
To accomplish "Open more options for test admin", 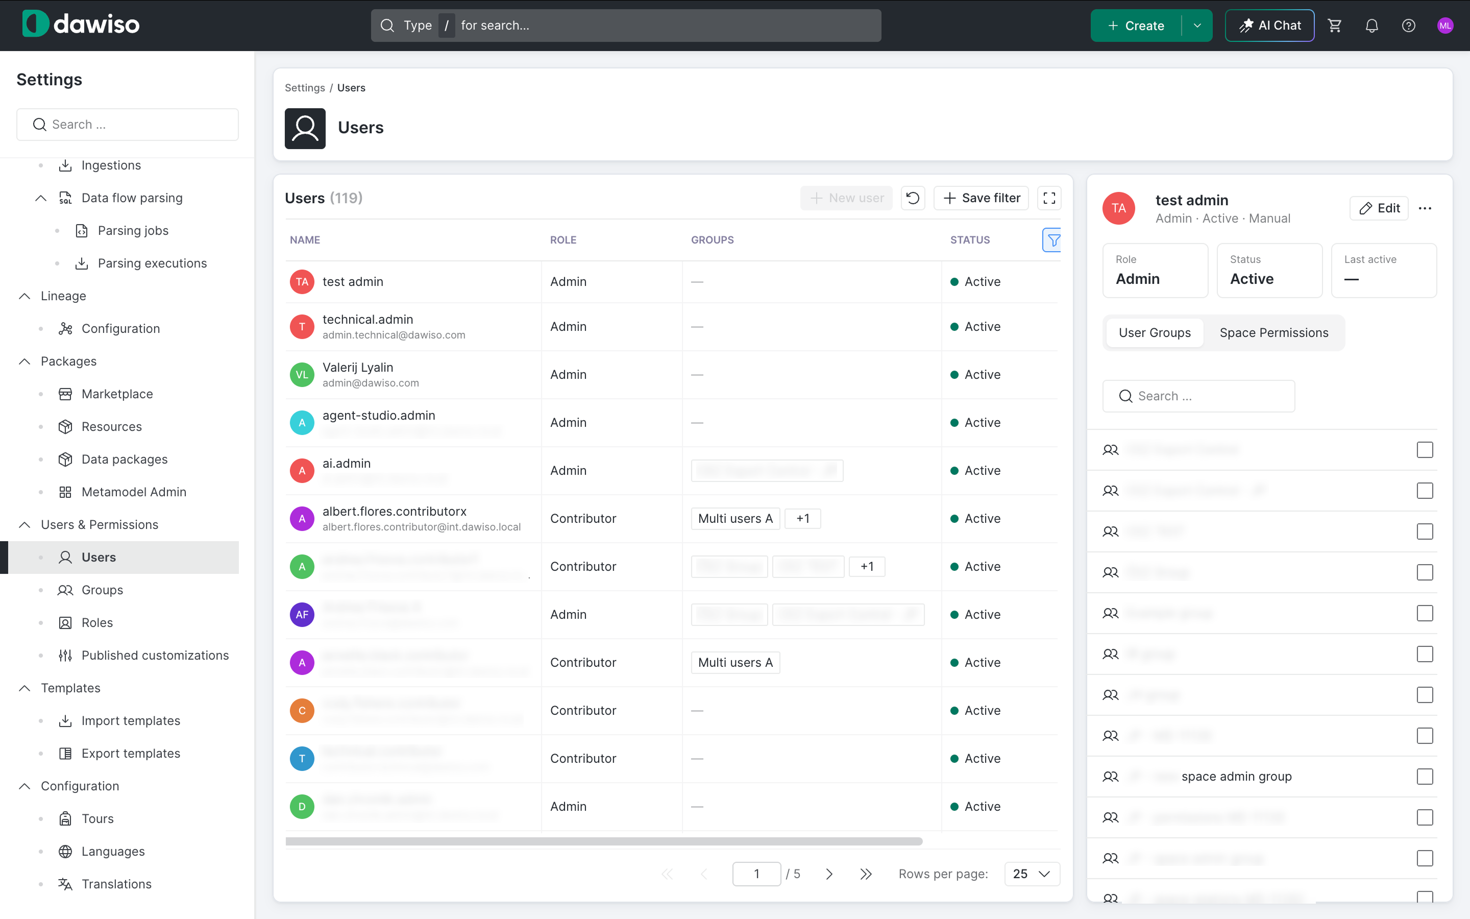I will (x=1425, y=208).
